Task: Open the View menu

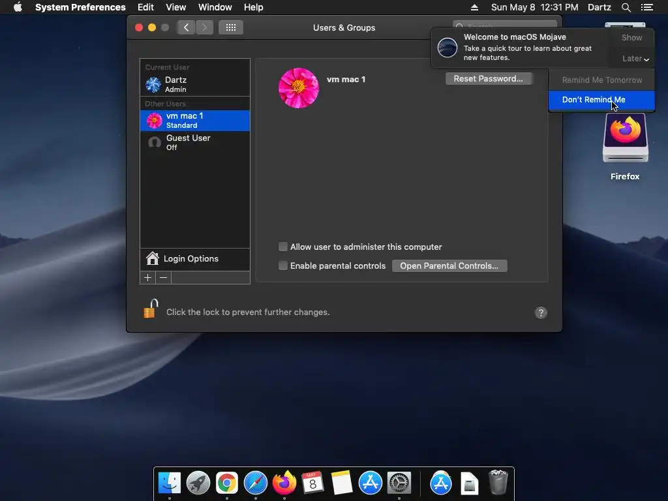Action: (x=175, y=7)
